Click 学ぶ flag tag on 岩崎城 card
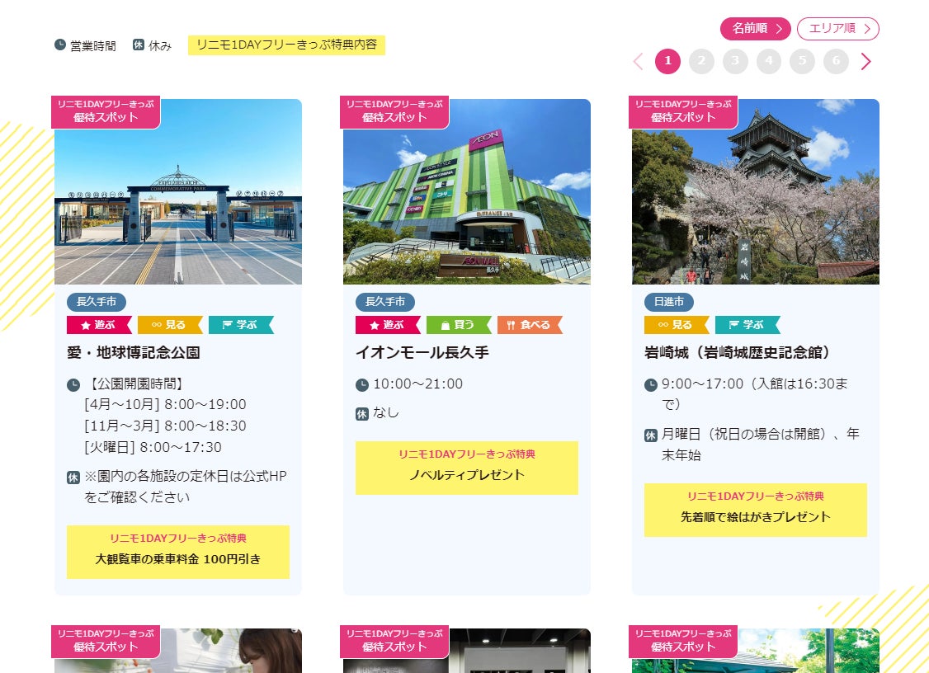 (x=747, y=325)
